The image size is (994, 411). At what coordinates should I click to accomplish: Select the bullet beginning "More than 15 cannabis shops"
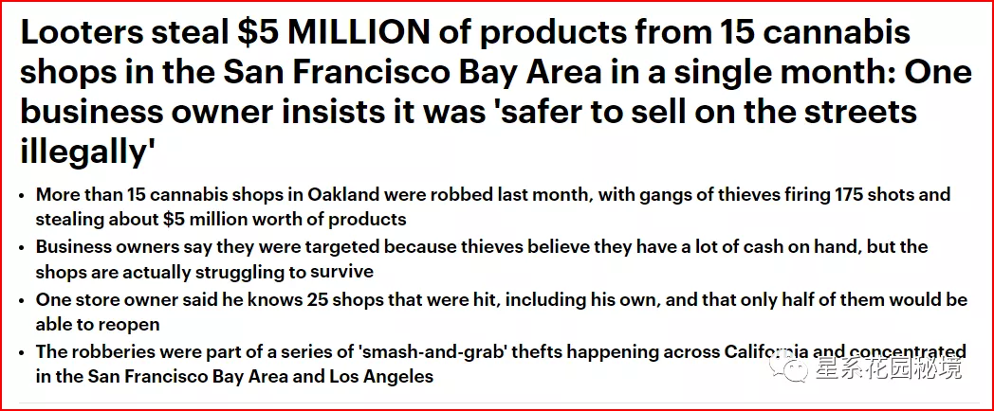pos(492,206)
